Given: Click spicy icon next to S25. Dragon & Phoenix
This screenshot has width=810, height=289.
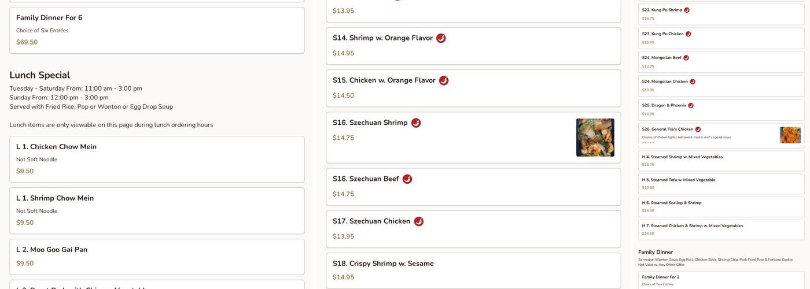Looking at the screenshot, I should click(x=691, y=106).
